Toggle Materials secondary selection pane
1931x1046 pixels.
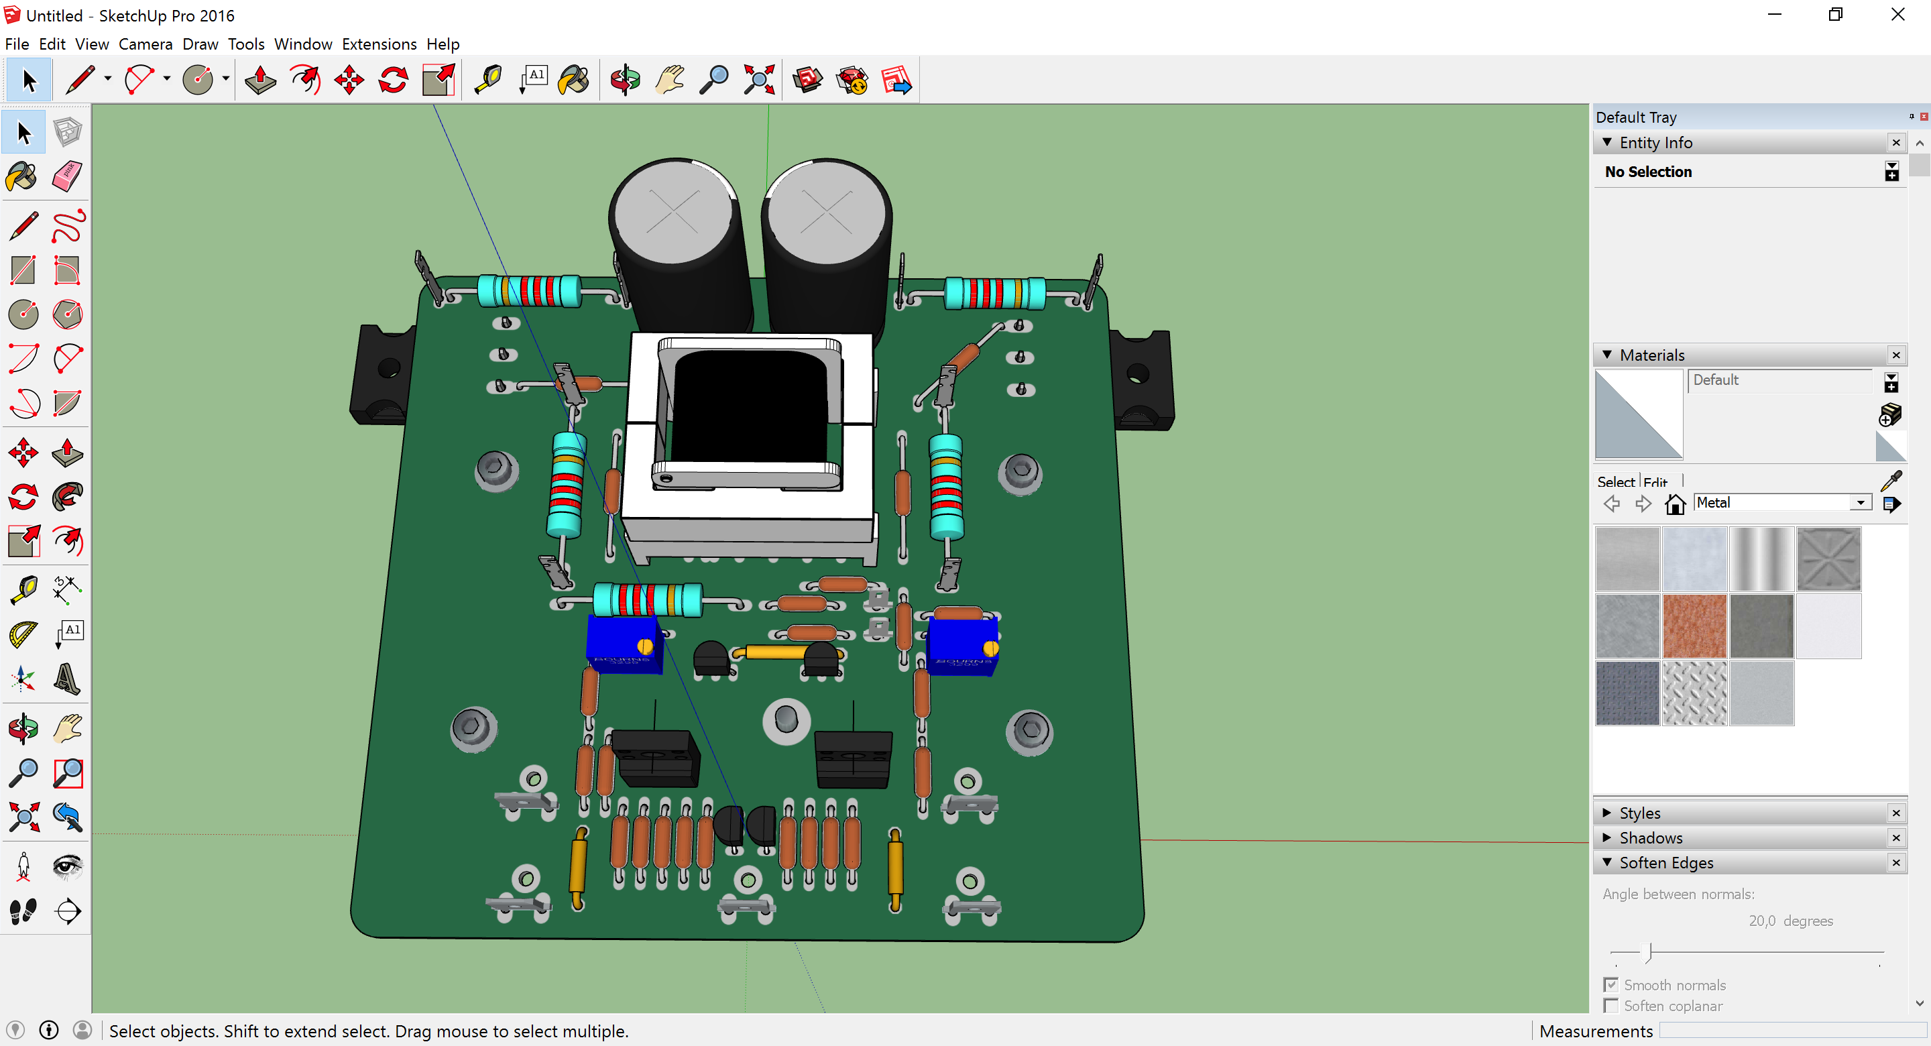pos(1891,382)
